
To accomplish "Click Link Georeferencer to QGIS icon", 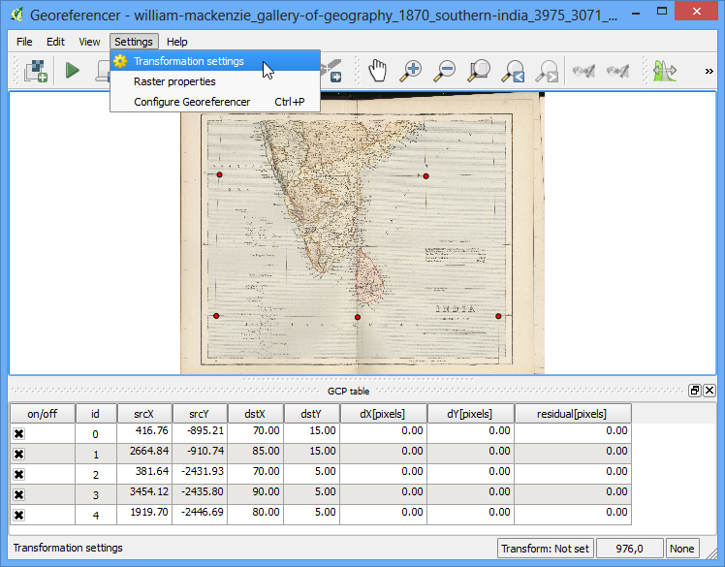I will click(583, 71).
